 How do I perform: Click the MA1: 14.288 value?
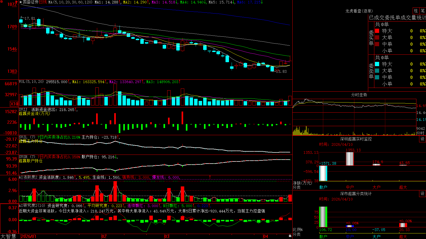click(x=106, y=2)
